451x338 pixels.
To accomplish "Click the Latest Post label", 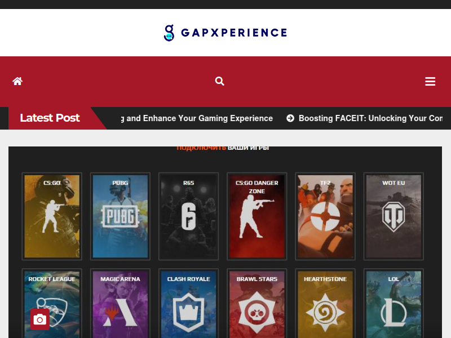I will (50, 118).
